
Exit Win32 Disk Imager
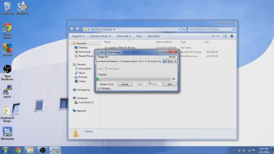point(170,84)
